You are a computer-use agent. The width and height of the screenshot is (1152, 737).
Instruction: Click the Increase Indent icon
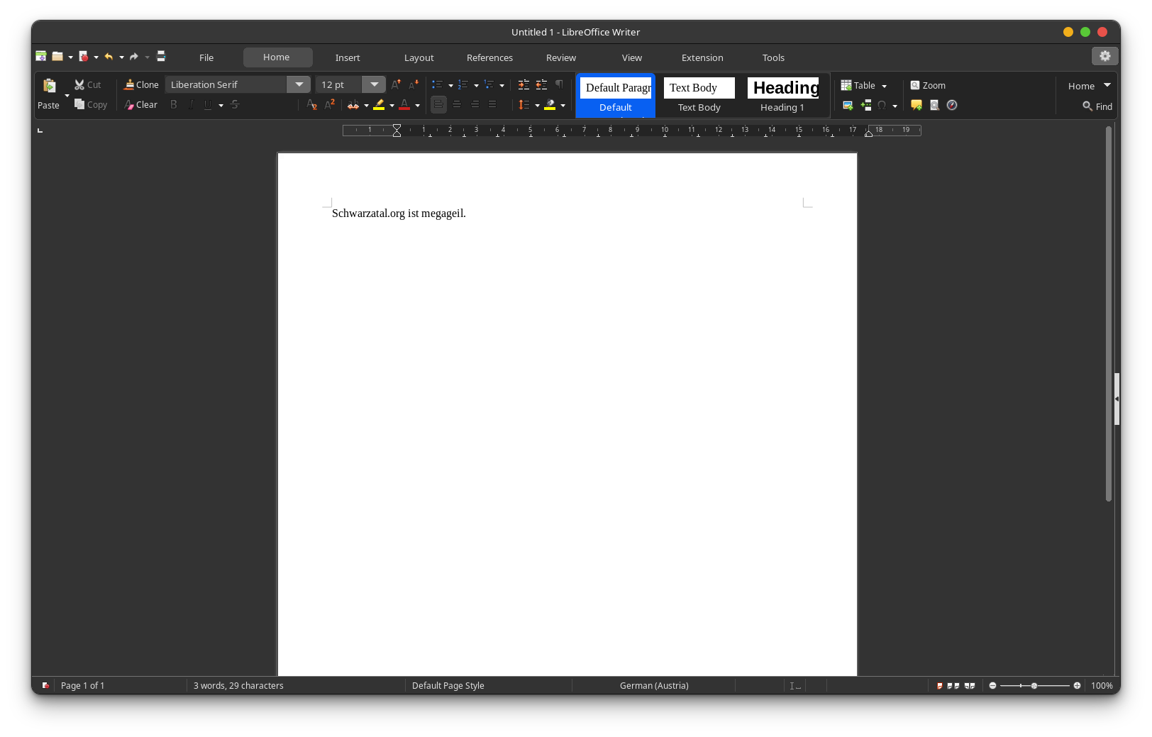524,85
